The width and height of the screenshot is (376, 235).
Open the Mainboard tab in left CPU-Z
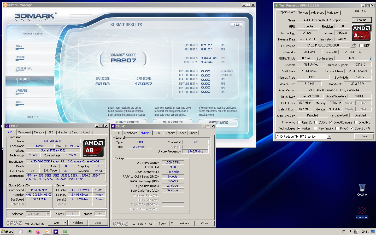tap(24, 132)
